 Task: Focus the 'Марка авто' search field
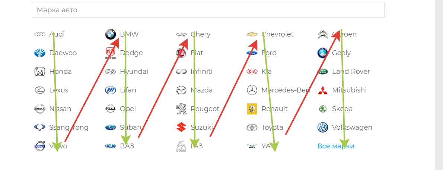207,10
